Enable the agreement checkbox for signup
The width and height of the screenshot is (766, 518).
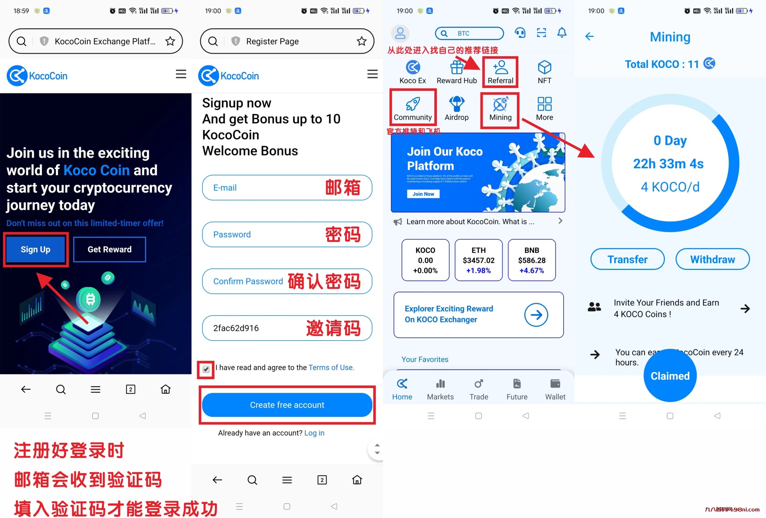click(206, 367)
